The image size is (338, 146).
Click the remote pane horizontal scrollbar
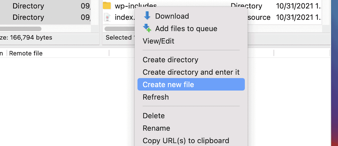pyautogui.click(x=120, y=29)
